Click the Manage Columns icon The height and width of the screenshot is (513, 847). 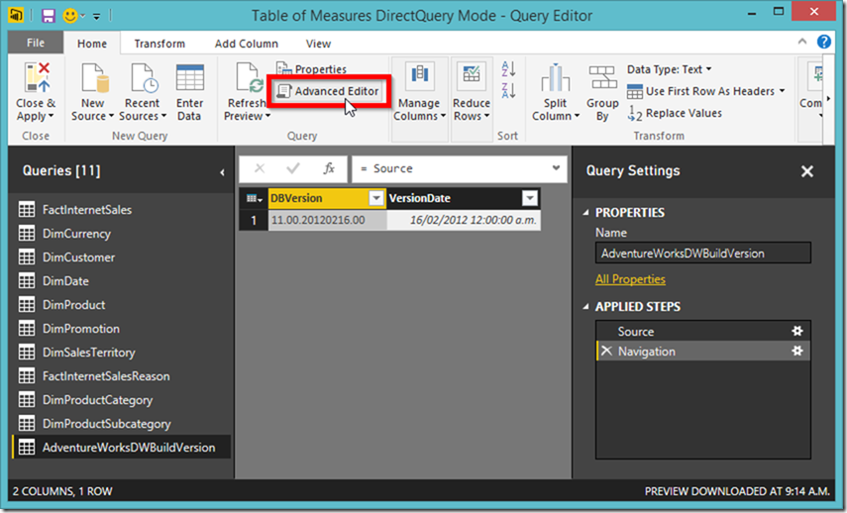click(420, 77)
